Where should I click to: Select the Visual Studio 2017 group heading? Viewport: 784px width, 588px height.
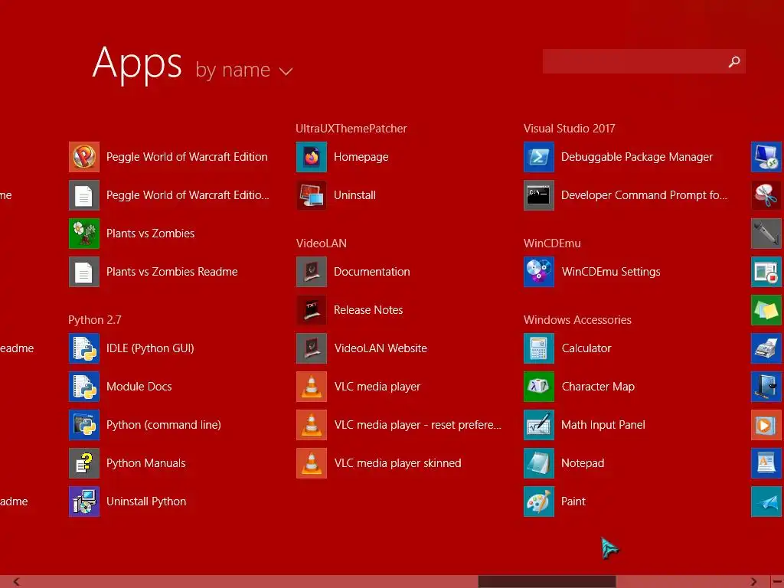pos(570,129)
